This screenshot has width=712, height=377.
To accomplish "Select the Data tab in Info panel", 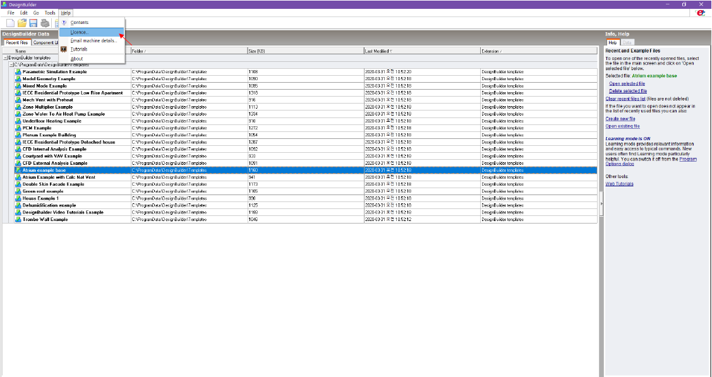I will point(627,43).
